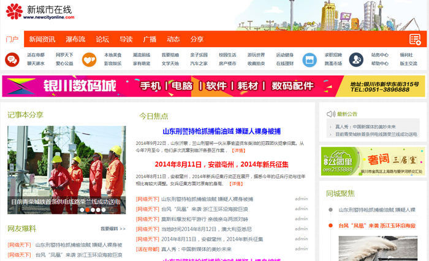Click the dark people category icon

tap(354, 59)
